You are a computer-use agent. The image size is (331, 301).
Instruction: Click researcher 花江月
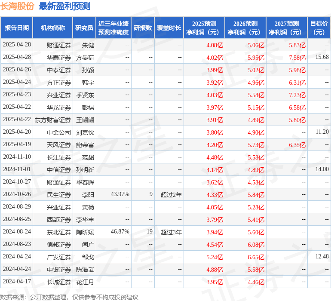tap(85, 282)
